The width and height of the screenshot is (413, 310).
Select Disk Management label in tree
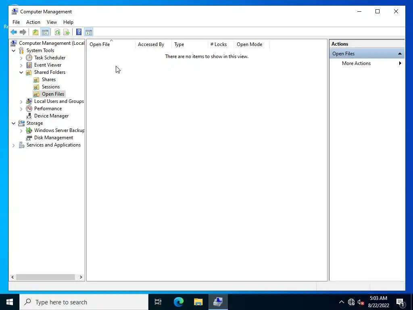[54, 138]
